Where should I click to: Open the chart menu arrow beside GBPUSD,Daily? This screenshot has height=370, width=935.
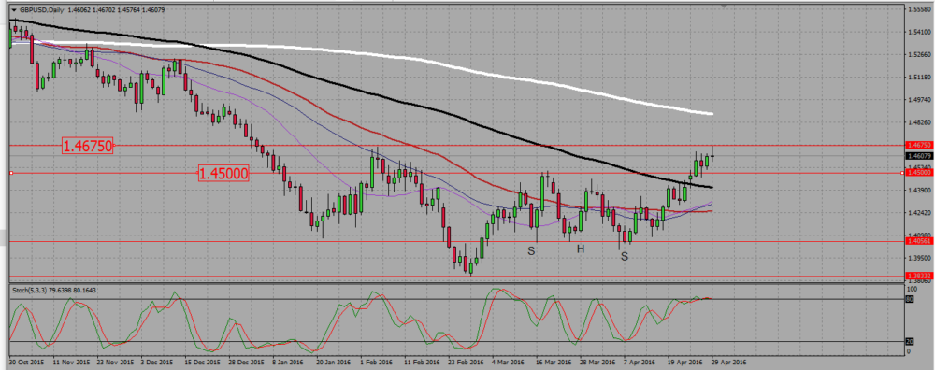click(14, 10)
